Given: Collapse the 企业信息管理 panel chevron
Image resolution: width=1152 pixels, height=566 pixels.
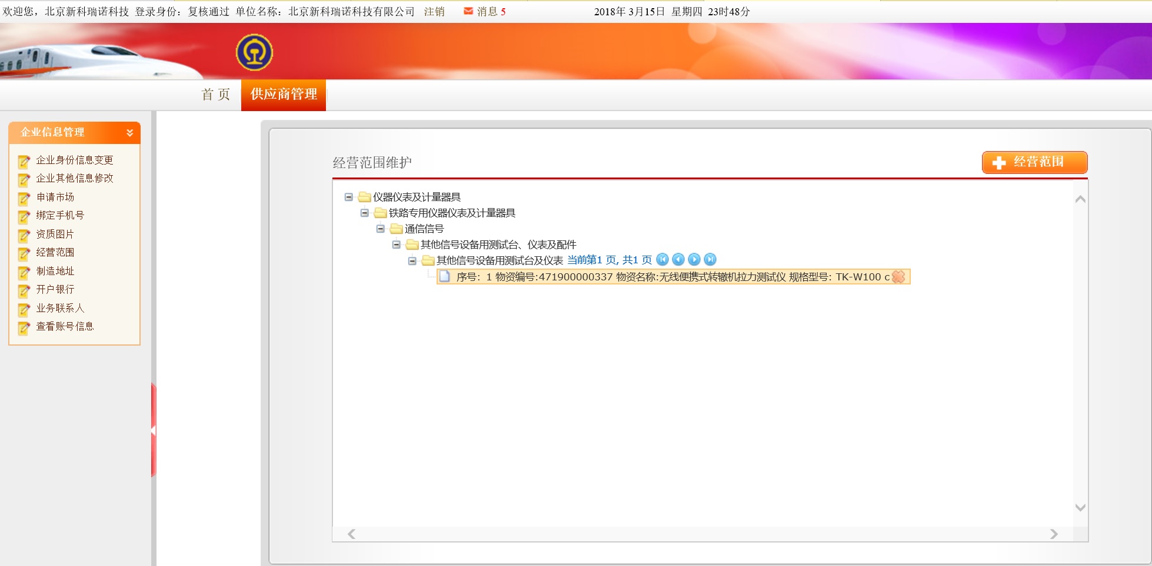Looking at the screenshot, I should click(x=130, y=133).
